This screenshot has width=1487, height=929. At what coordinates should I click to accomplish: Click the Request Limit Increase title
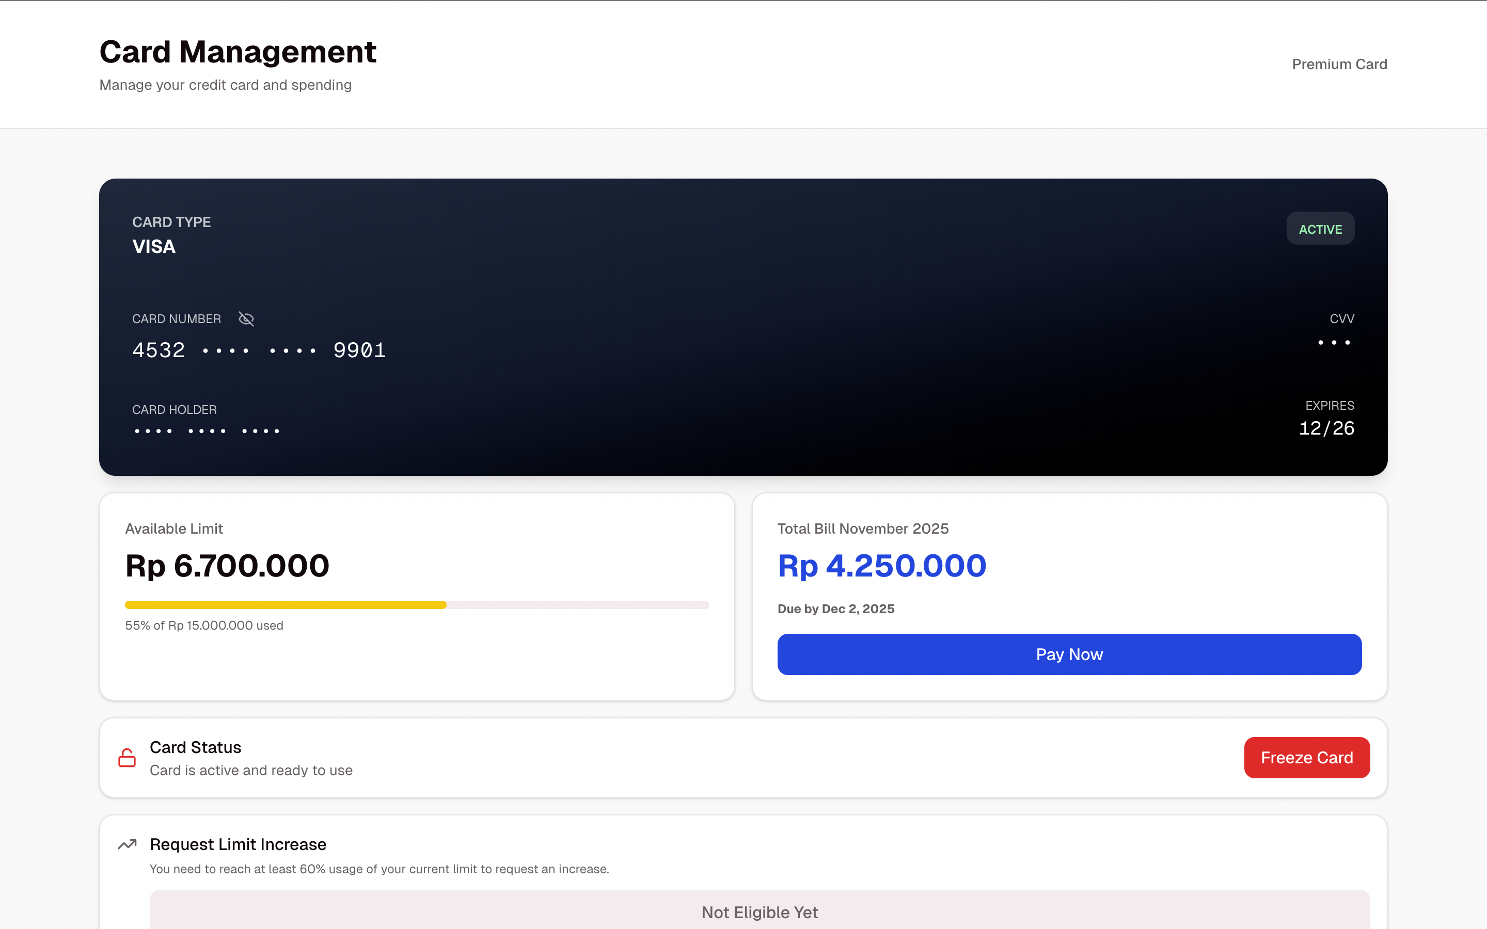[x=238, y=844]
